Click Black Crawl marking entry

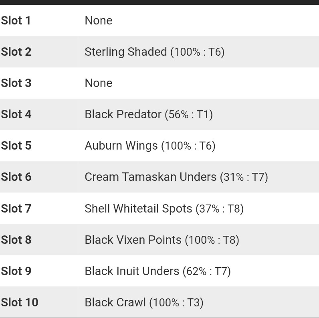[x=144, y=302]
